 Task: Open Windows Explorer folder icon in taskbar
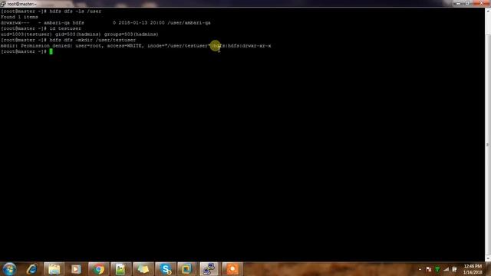tap(54, 269)
